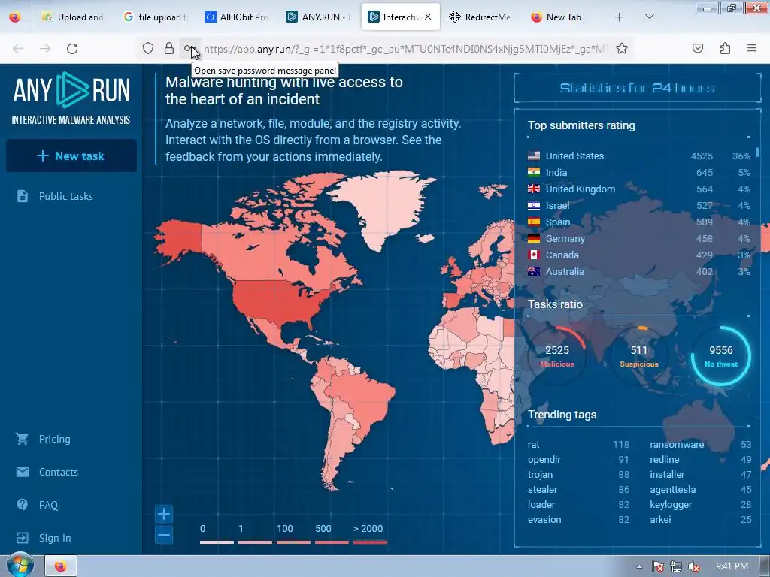
Task: Open the Firefox extensions puzzle icon
Action: (x=725, y=48)
